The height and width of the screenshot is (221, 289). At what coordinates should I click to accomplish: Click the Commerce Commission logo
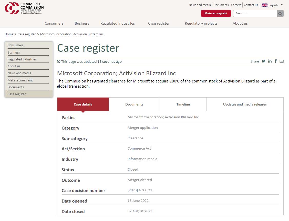24,8
